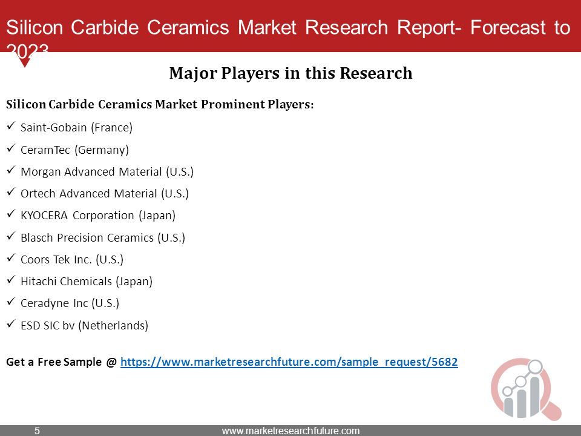Click the checkmark beside KYOCERA Corporation

click(11, 214)
